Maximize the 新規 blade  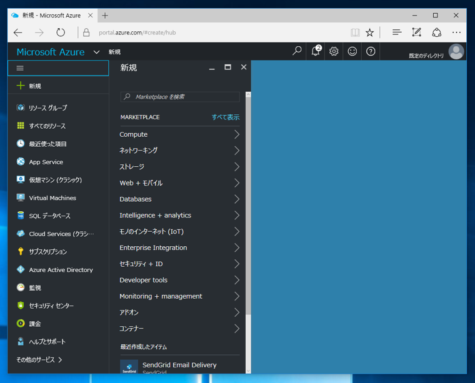tap(227, 67)
